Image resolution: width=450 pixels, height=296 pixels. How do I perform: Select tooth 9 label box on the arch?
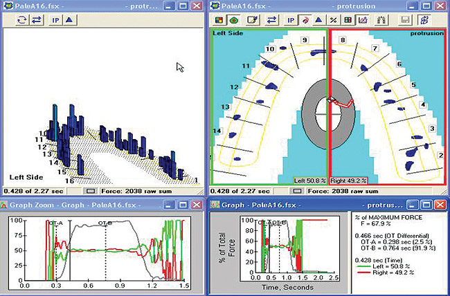click(303, 41)
